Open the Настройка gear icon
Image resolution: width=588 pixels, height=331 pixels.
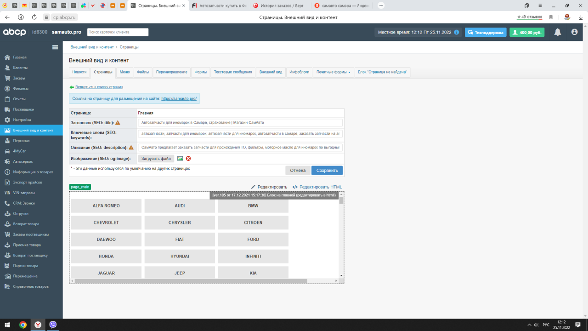(7, 120)
